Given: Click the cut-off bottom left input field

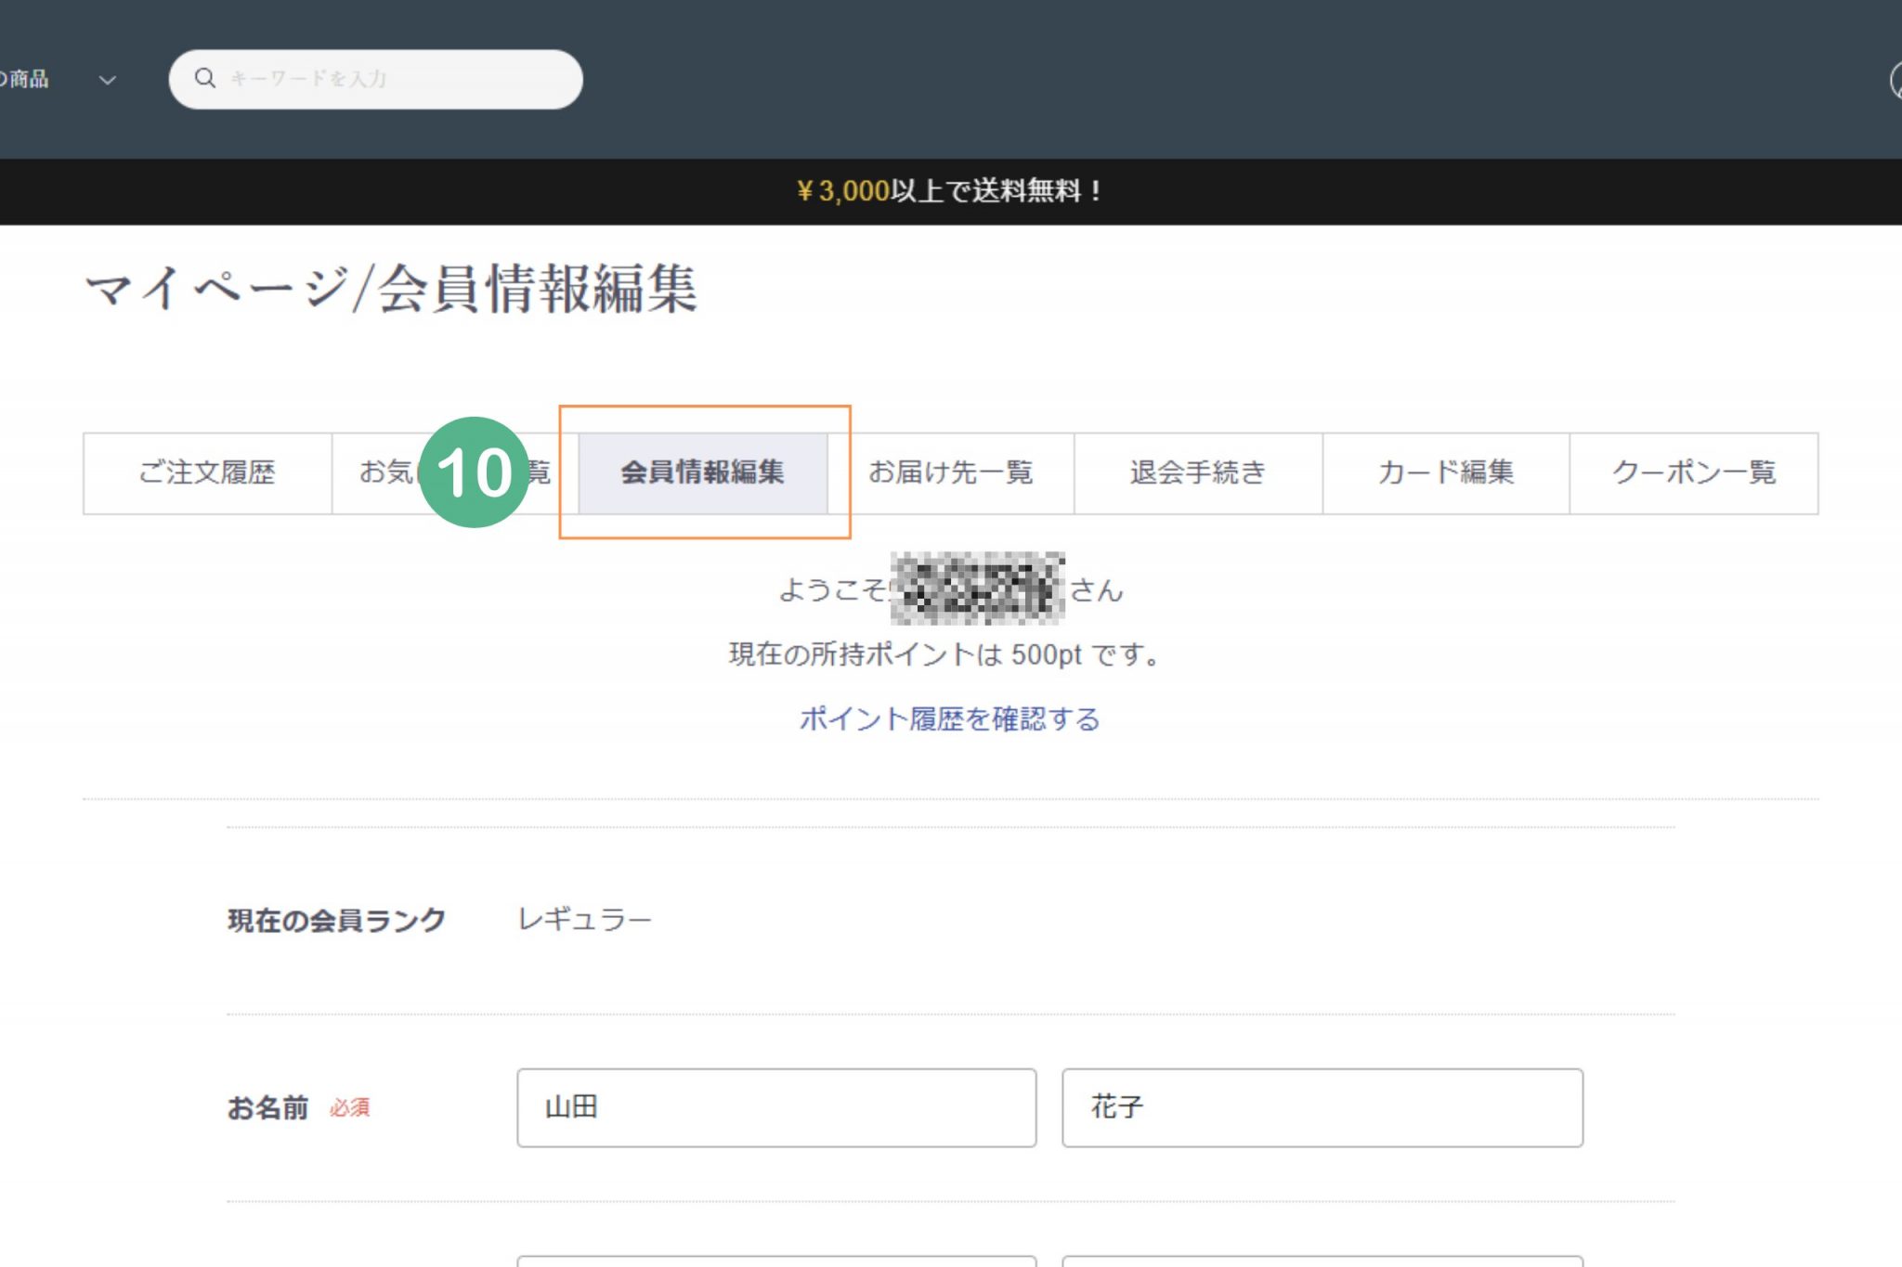Looking at the screenshot, I should [776, 1261].
